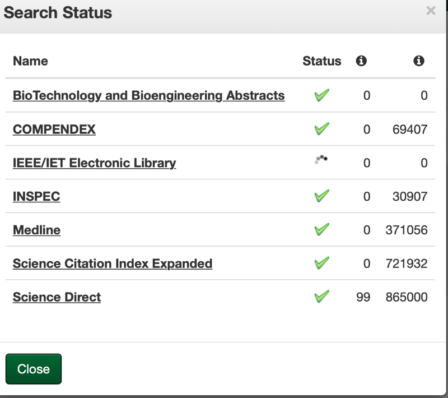Click the checkmark in Science Citation Index row
448x398 pixels.
point(321,263)
